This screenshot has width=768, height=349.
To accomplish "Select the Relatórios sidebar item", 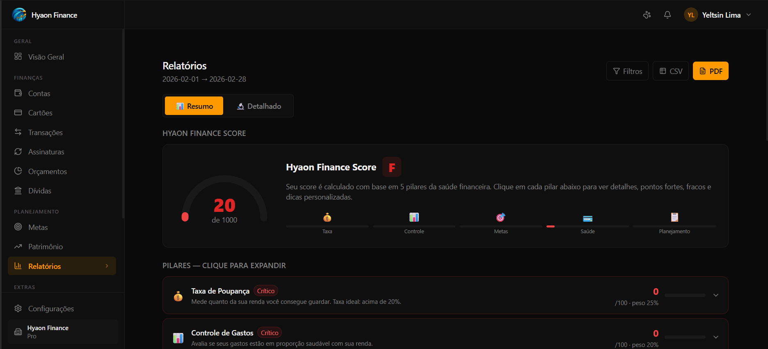I will coord(62,266).
